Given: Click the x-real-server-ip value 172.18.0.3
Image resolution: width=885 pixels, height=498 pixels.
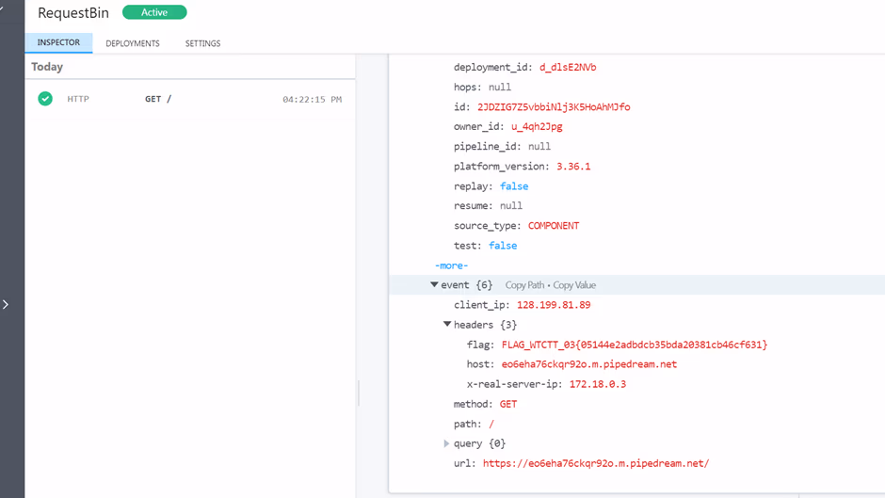Looking at the screenshot, I should point(598,384).
